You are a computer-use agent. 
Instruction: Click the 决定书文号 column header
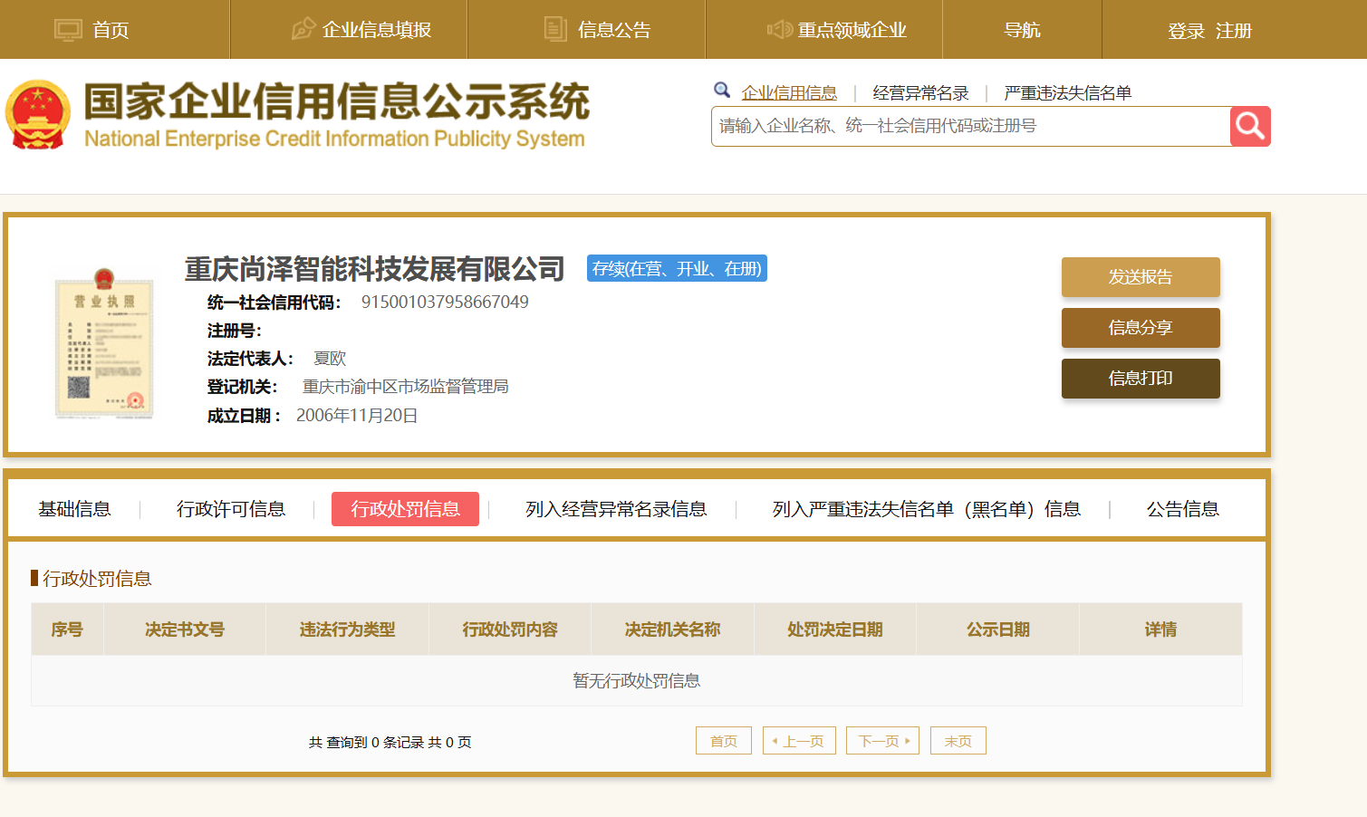coord(185,630)
